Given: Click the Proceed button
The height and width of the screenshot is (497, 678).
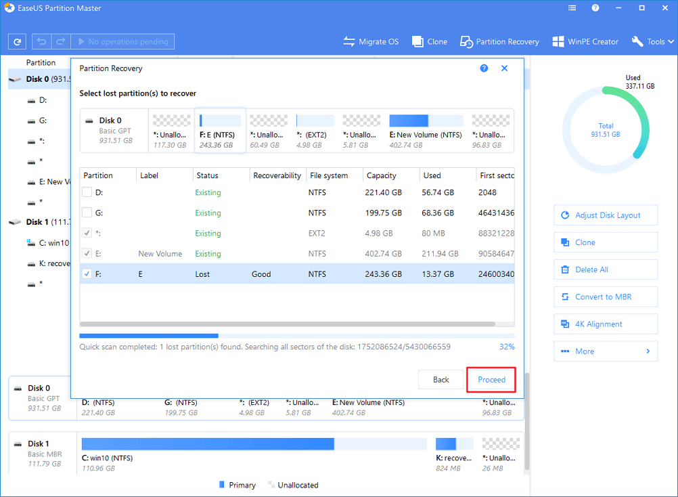Looking at the screenshot, I should coord(491,380).
